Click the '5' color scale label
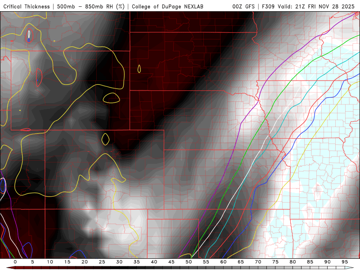The image size is (360, 270). pyautogui.click(x=32, y=262)
